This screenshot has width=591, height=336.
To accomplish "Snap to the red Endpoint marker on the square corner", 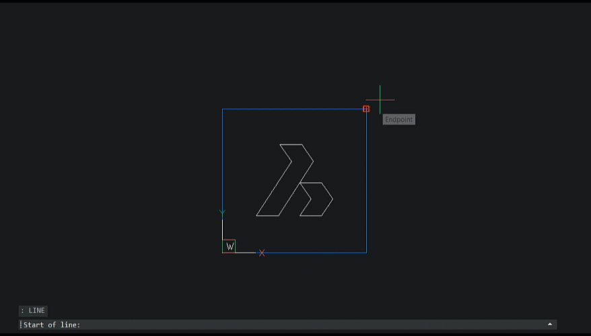I will pos(366,109).
